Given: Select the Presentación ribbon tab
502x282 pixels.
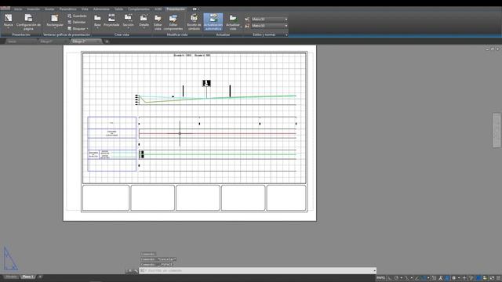Looking at the screenshot, I should (x=176, y=9).
